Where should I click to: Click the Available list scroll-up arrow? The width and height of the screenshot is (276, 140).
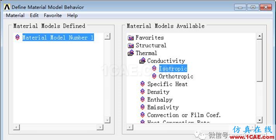[259, 36]
